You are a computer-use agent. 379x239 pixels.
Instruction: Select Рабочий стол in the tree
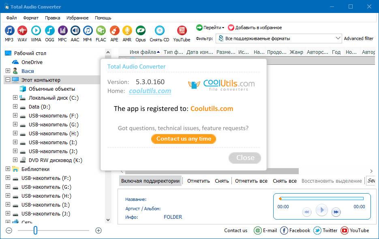[x=30, y=53]
